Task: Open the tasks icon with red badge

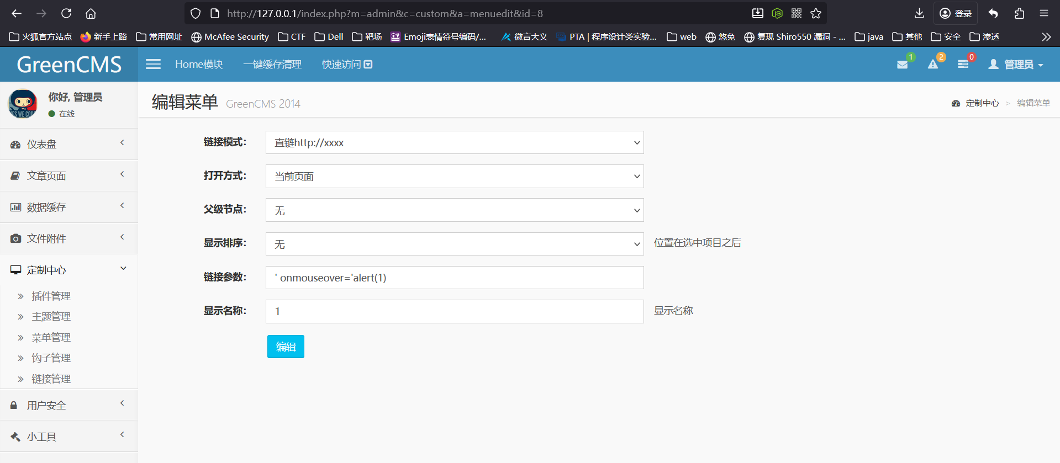Action: click(x=963, y=65)
